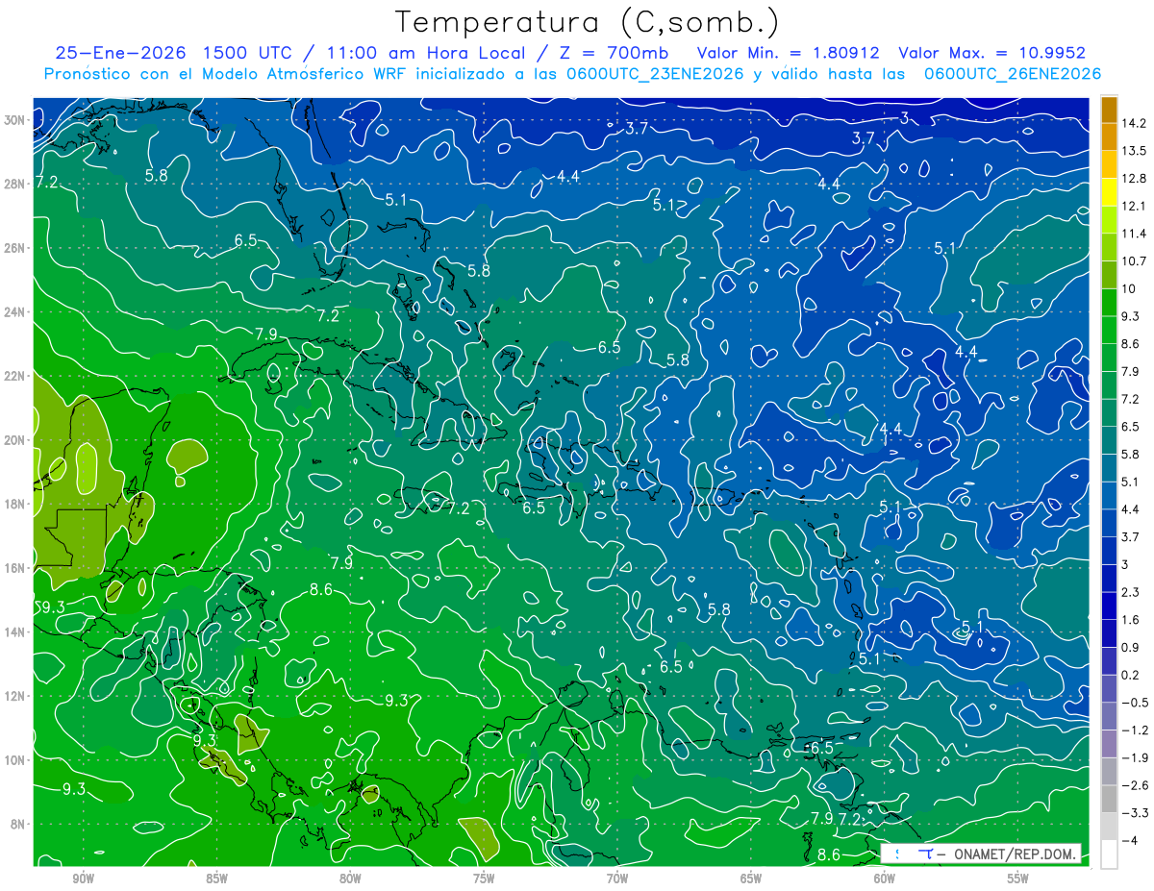Click the colorbar label '-1.9'
The height and width of the screenshot is (891, 1154).
[1134, 757]
